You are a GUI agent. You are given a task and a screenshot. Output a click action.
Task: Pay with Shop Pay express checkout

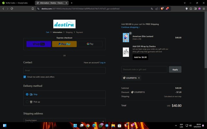coord(39,44)
